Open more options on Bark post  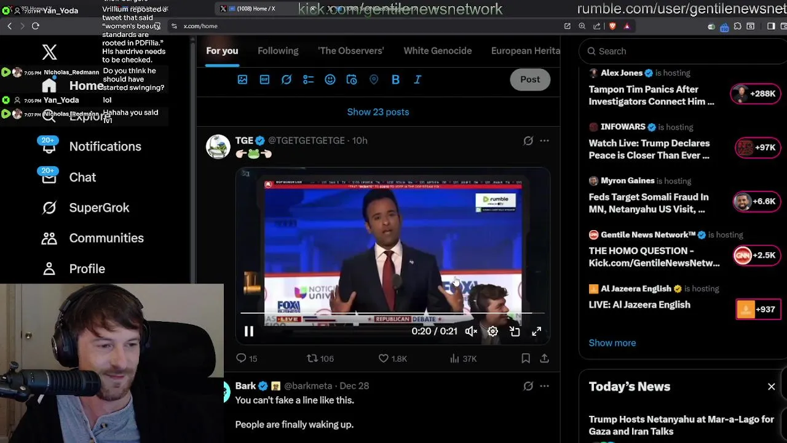click(x=544, y=386)
